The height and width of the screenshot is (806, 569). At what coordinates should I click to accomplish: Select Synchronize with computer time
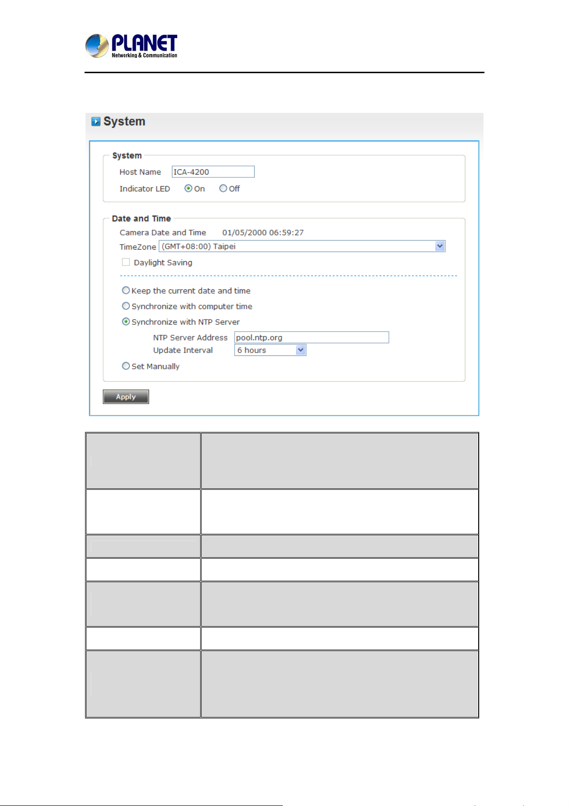126,306
